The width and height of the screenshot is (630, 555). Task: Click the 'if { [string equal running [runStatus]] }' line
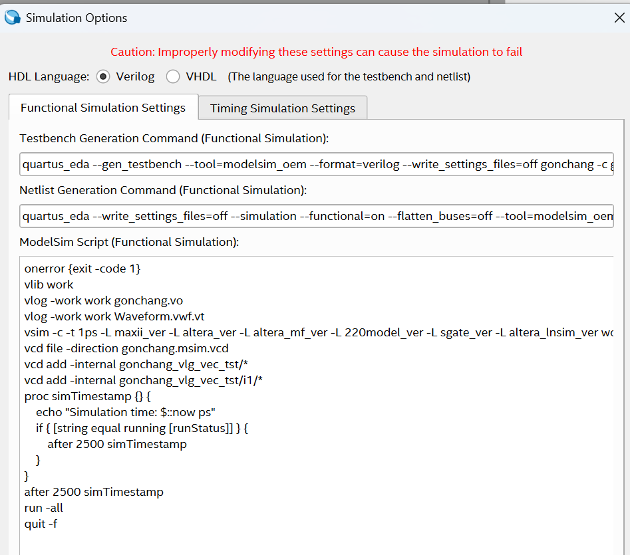coord(142,428)
